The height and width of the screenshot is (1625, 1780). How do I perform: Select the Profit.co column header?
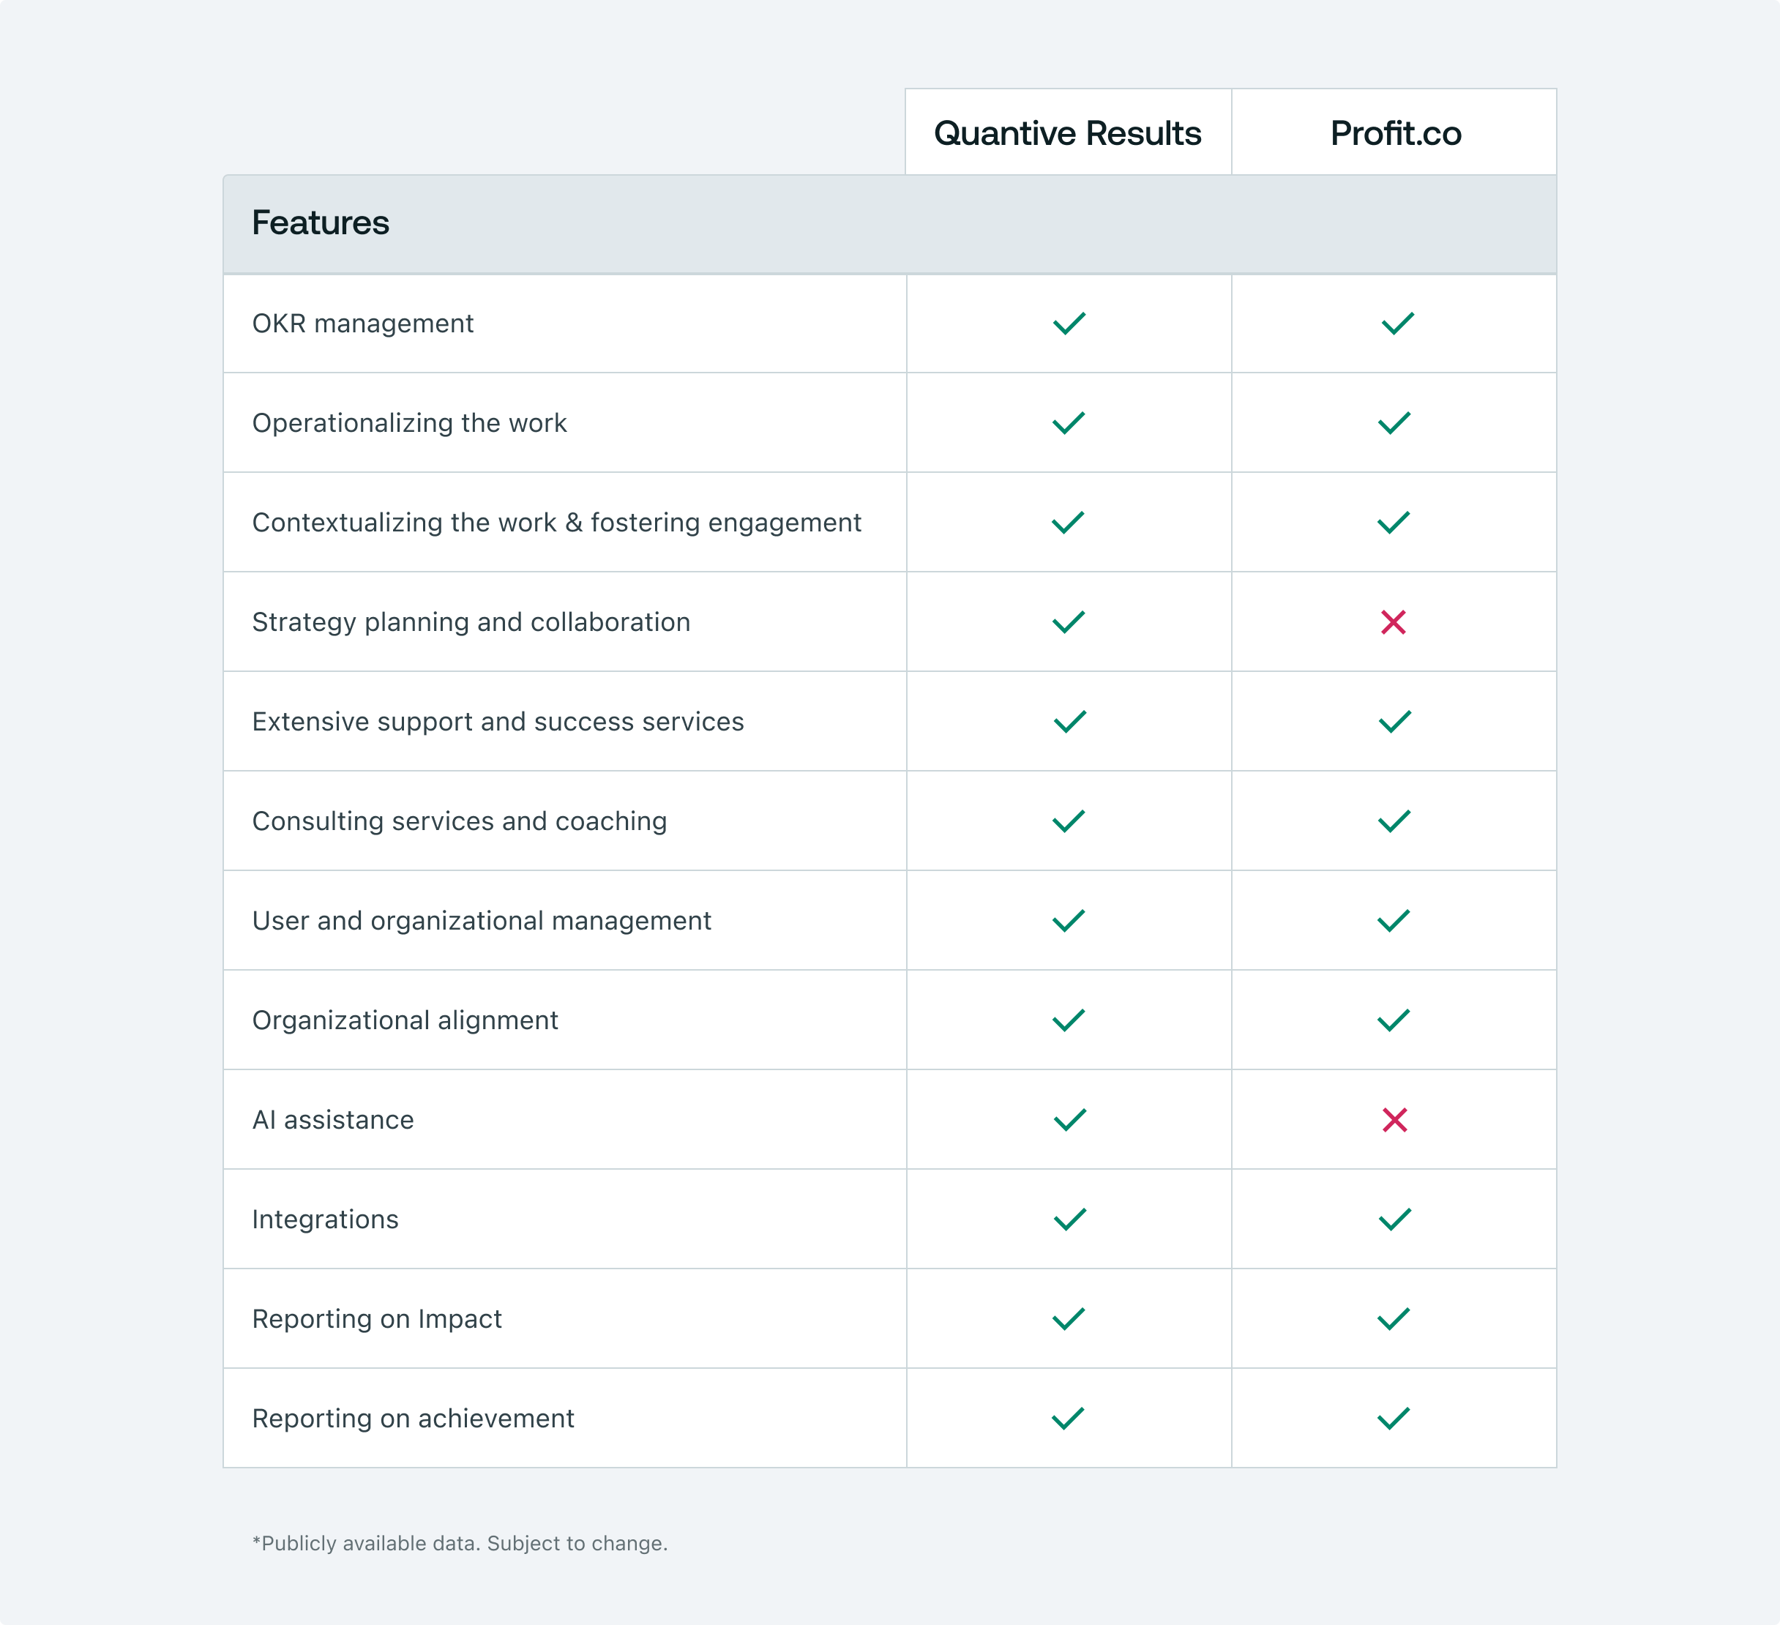click(1395, 133)
